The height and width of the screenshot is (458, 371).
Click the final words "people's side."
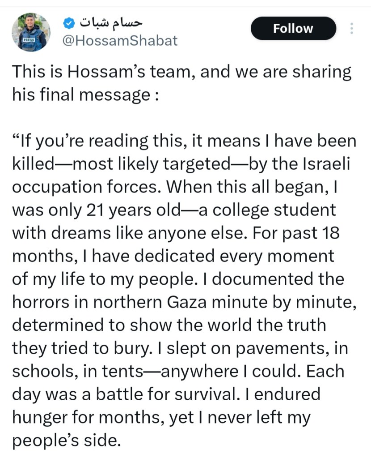pyautogui.click(x=66, y=440)
